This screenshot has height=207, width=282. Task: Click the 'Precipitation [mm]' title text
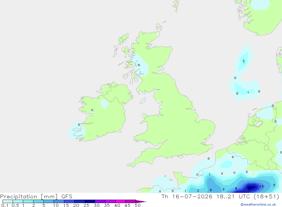[x=29, y=197]
